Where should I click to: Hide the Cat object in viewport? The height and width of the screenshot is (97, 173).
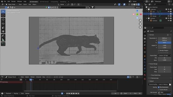(168, 12)
